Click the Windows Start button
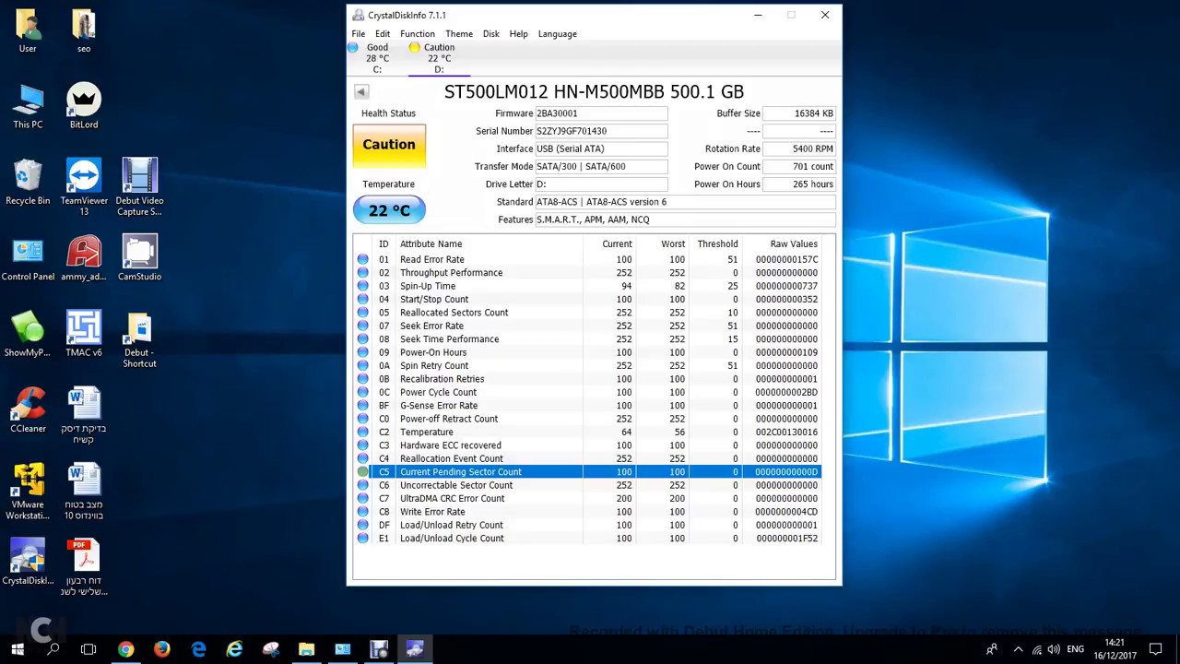The image size is (1180, 664). 18,649
